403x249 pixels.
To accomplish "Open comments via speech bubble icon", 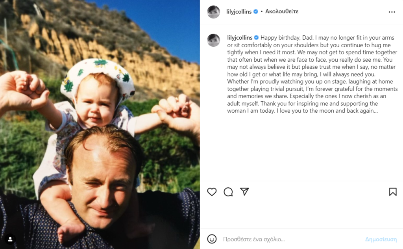I will pos(228,192).
